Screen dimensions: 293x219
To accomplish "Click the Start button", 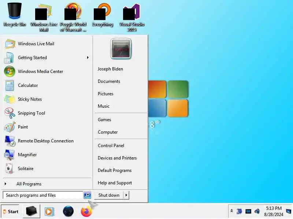I will (x=10, y=212).
